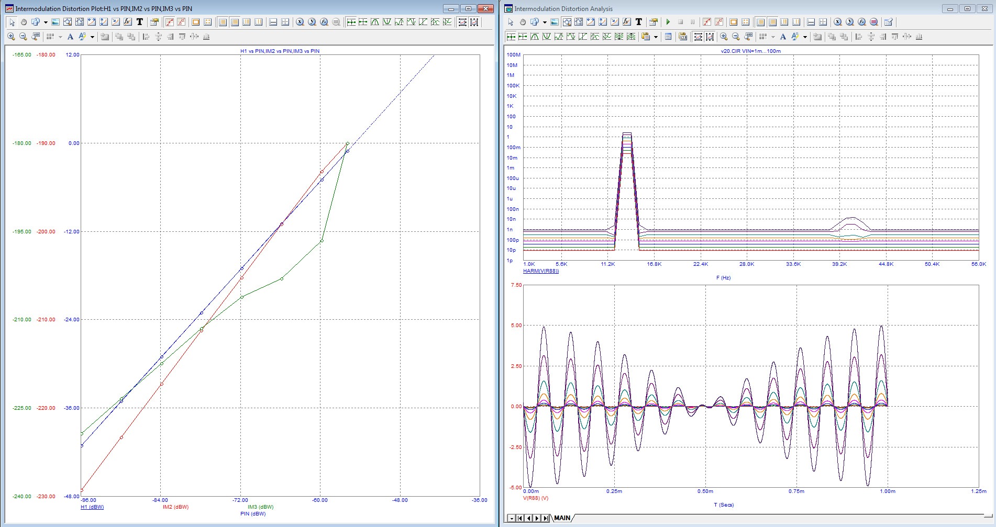Screen dimensions: 996x527
Task: Pause the analysis run in the Analysis window
Action: click(x=692, y=22)
